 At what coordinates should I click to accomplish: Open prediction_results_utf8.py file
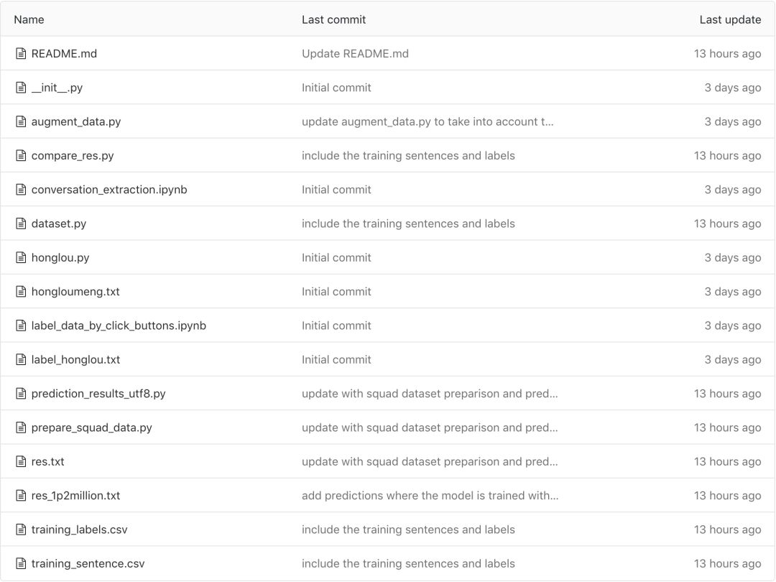pyautogui.click(x=98, y=394)
